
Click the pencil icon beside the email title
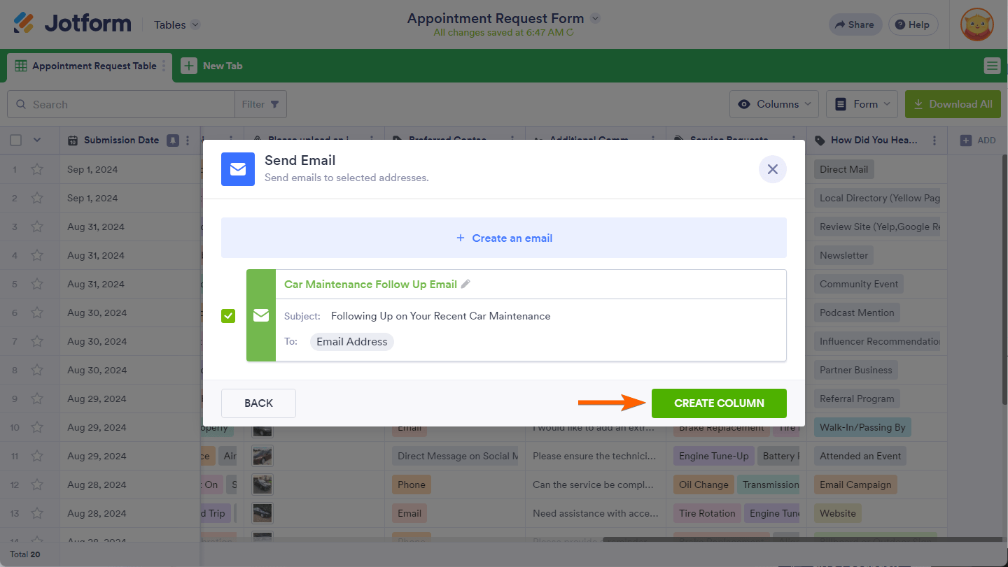[x=465, y=284]
